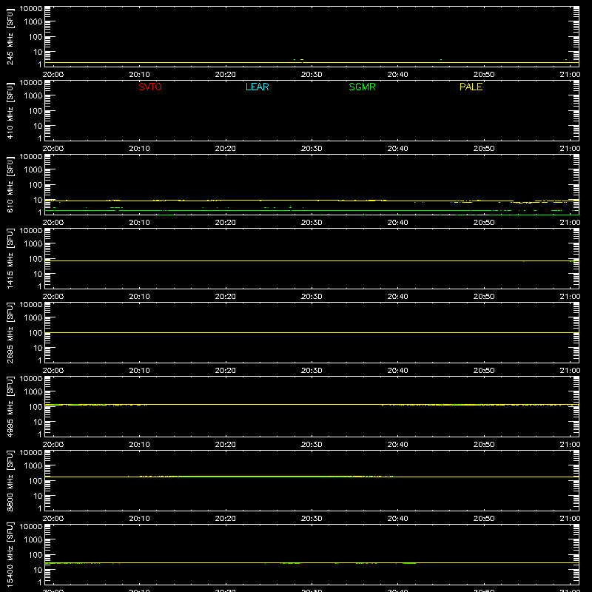The image size is (592, 592).
Task: Click 20:30 time label below 1415 MHz plot
Action: click(x=312, y=297)
